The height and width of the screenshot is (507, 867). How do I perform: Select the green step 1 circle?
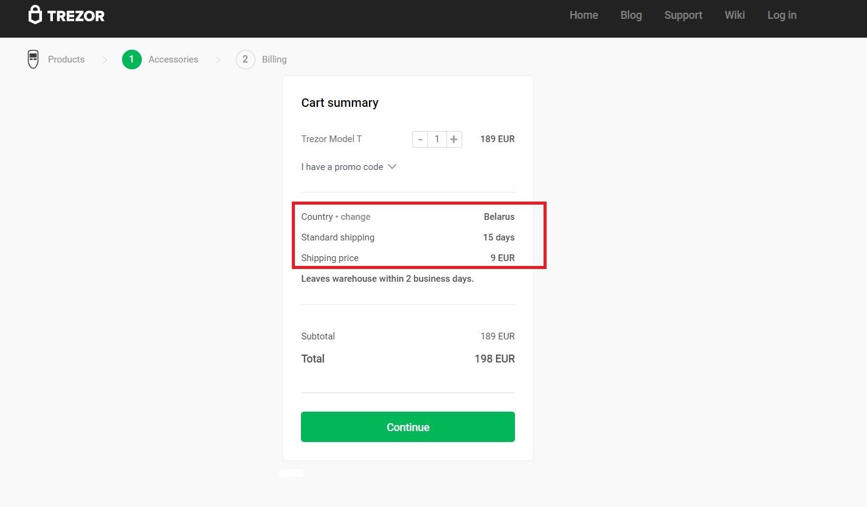(x=131, y=60)
